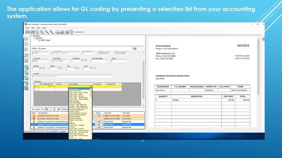Click the second blue sidebar icon with green badge
This screenshot has width=282, height=158.
26,73
